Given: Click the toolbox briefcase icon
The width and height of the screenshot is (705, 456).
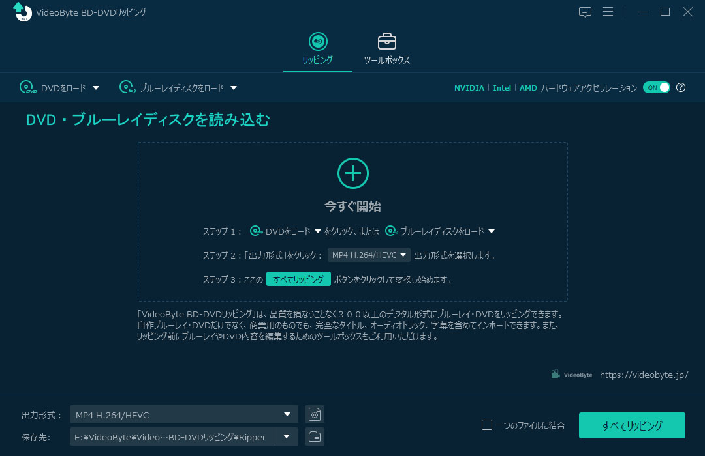Looking at the screenshot, I should point(386,41).
